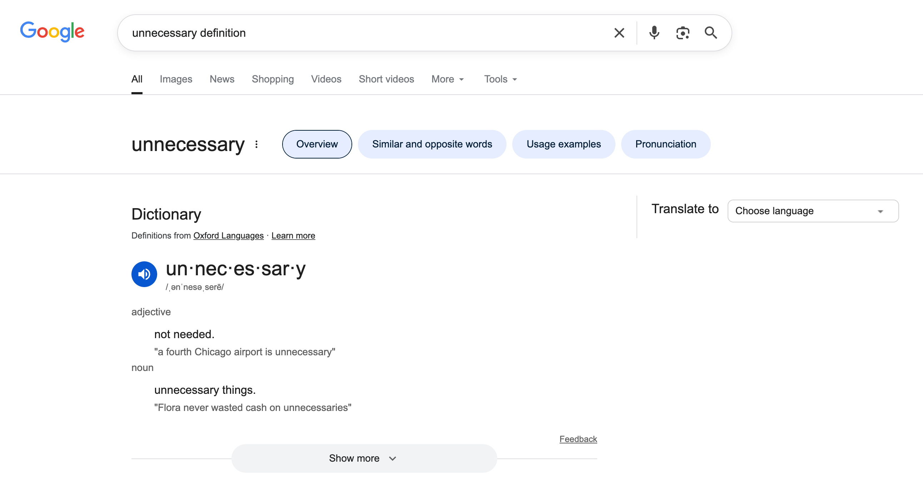Viewport: 923px width, 502px height.
Task: Switch to the Images tab
Action: [176, 79]
